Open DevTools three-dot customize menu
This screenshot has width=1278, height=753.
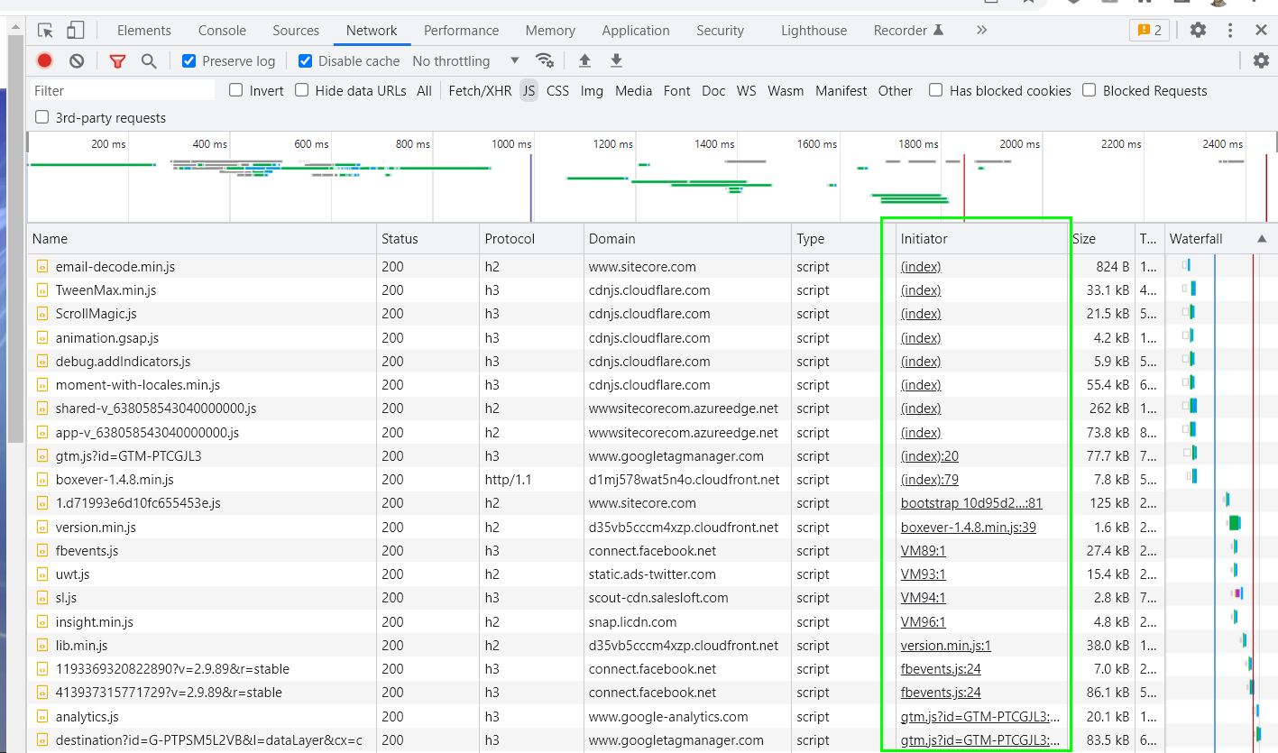tap(1230, 31)
